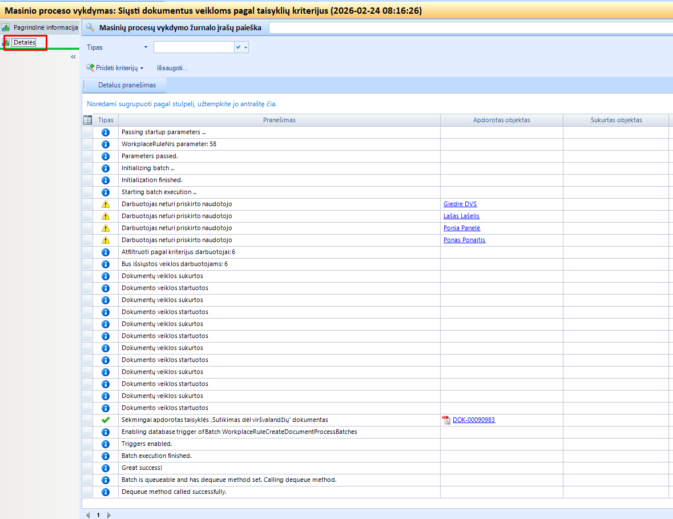The height and width of the screenshot is (519, 673).
Task: Open the Detalės sidebar item
Action: 25,42
